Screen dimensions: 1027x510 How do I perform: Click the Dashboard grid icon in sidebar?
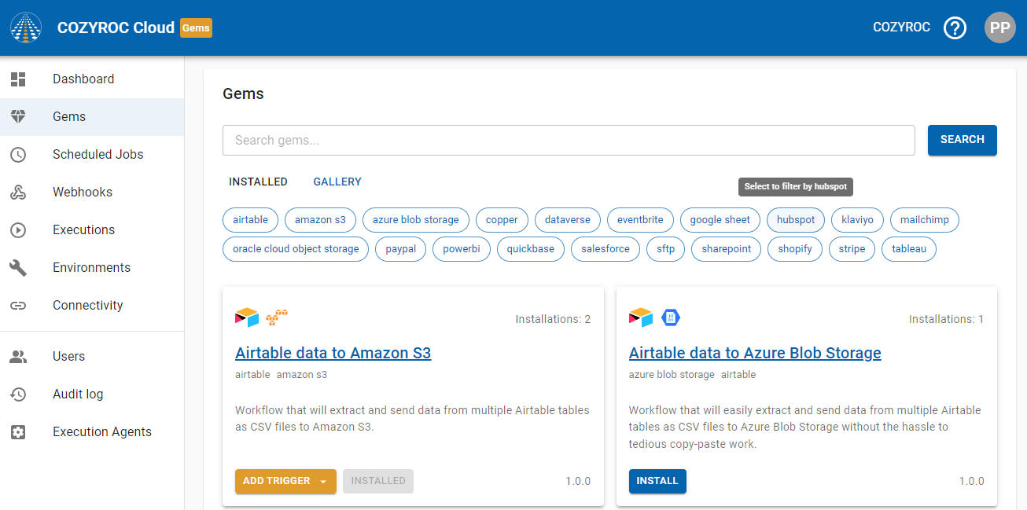(18, 79)
